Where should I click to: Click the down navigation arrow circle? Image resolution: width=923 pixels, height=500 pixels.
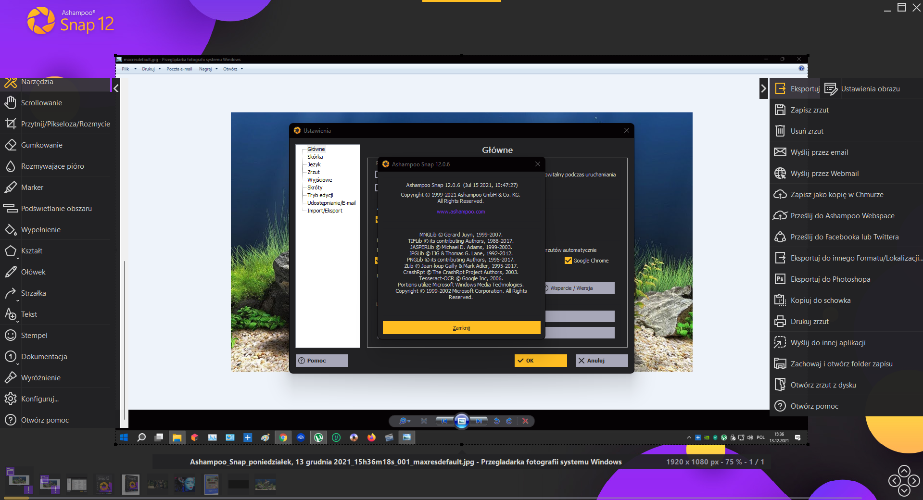pos(904,490)
